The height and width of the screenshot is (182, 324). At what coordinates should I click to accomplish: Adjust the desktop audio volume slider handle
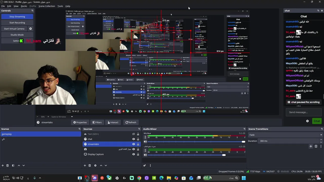(x=224, y=155)
